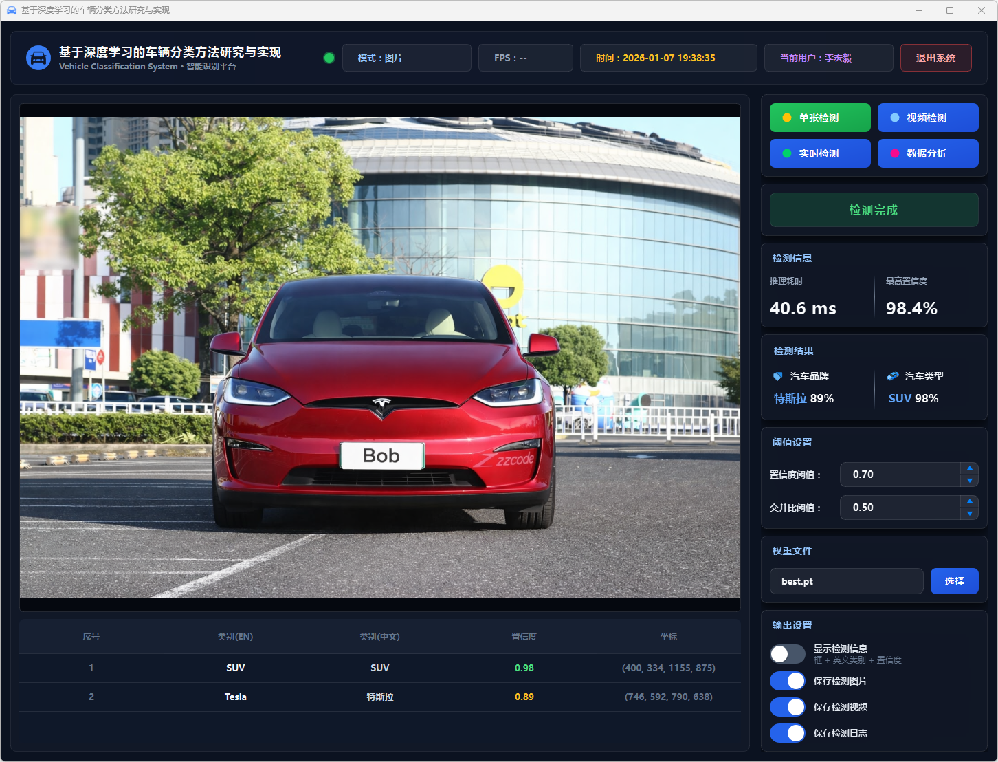Increase the IoU threshold with up arrow

click(970, 501)
